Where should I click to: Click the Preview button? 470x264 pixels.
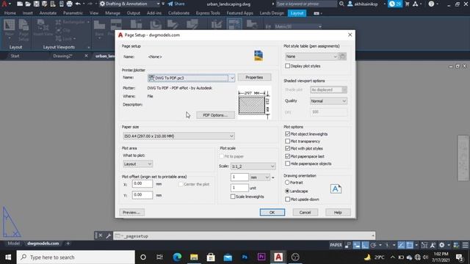click(x=131, y=212)
